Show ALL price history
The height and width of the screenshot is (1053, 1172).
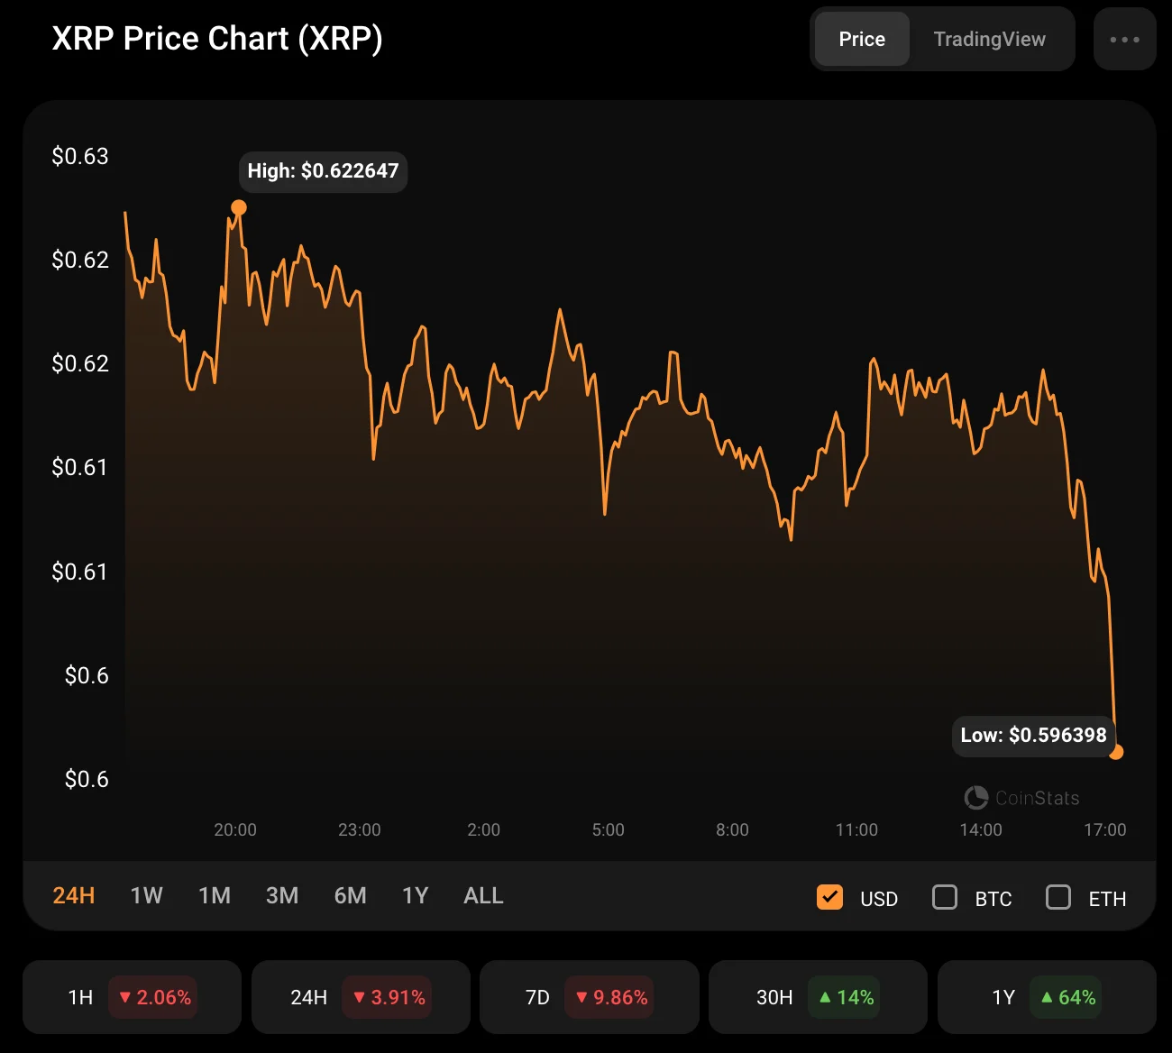483,895
